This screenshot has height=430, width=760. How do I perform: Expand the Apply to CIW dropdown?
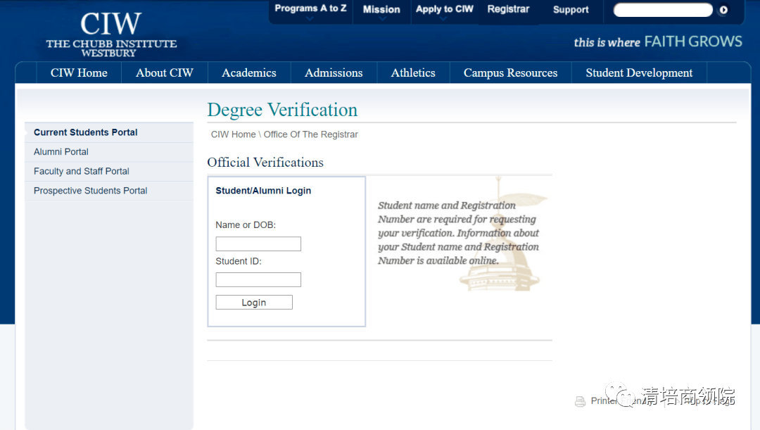[445, 8]
